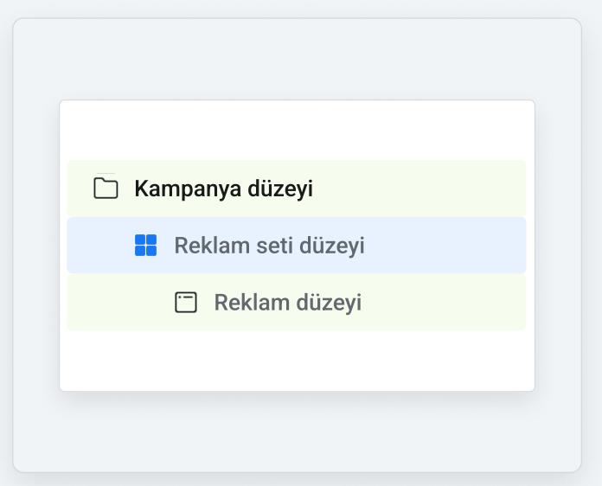Click the word Kampanya in the top row
The height and width of the screenshot is (486, 602).
(188, 189)
